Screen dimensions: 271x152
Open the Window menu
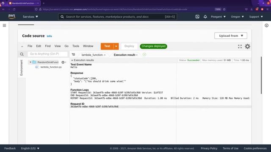tap(88, 46)
